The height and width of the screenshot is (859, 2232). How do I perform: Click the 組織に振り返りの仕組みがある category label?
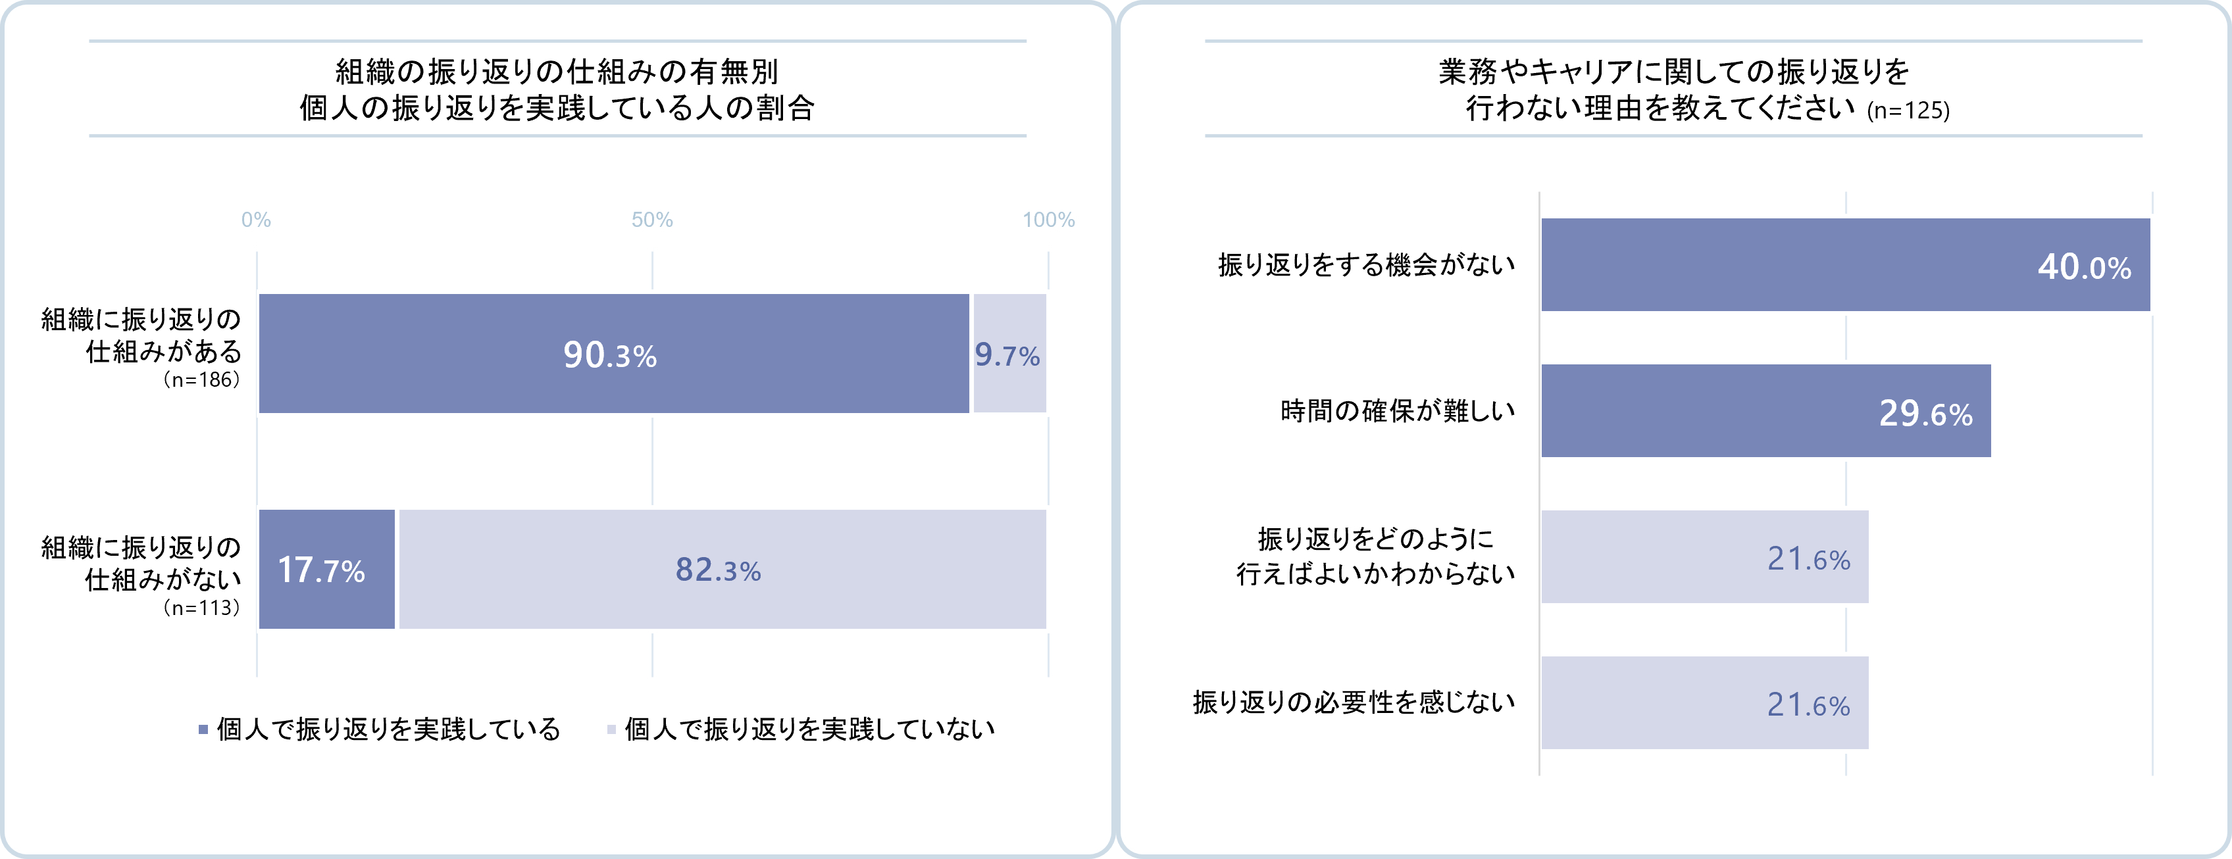[141, 336]
